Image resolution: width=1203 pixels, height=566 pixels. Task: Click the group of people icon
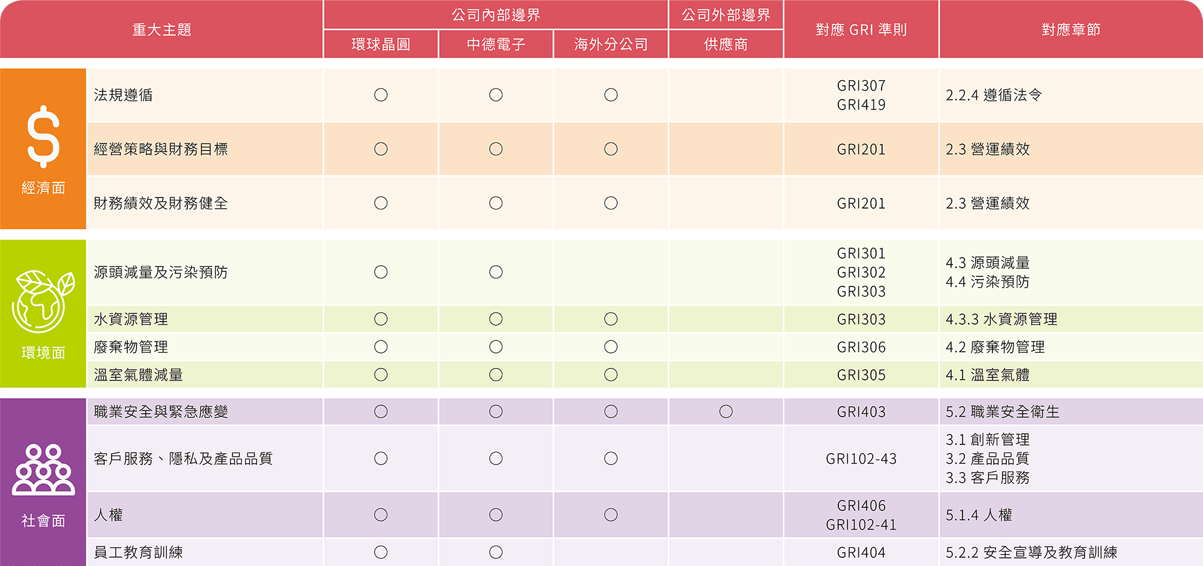[43, 469]
